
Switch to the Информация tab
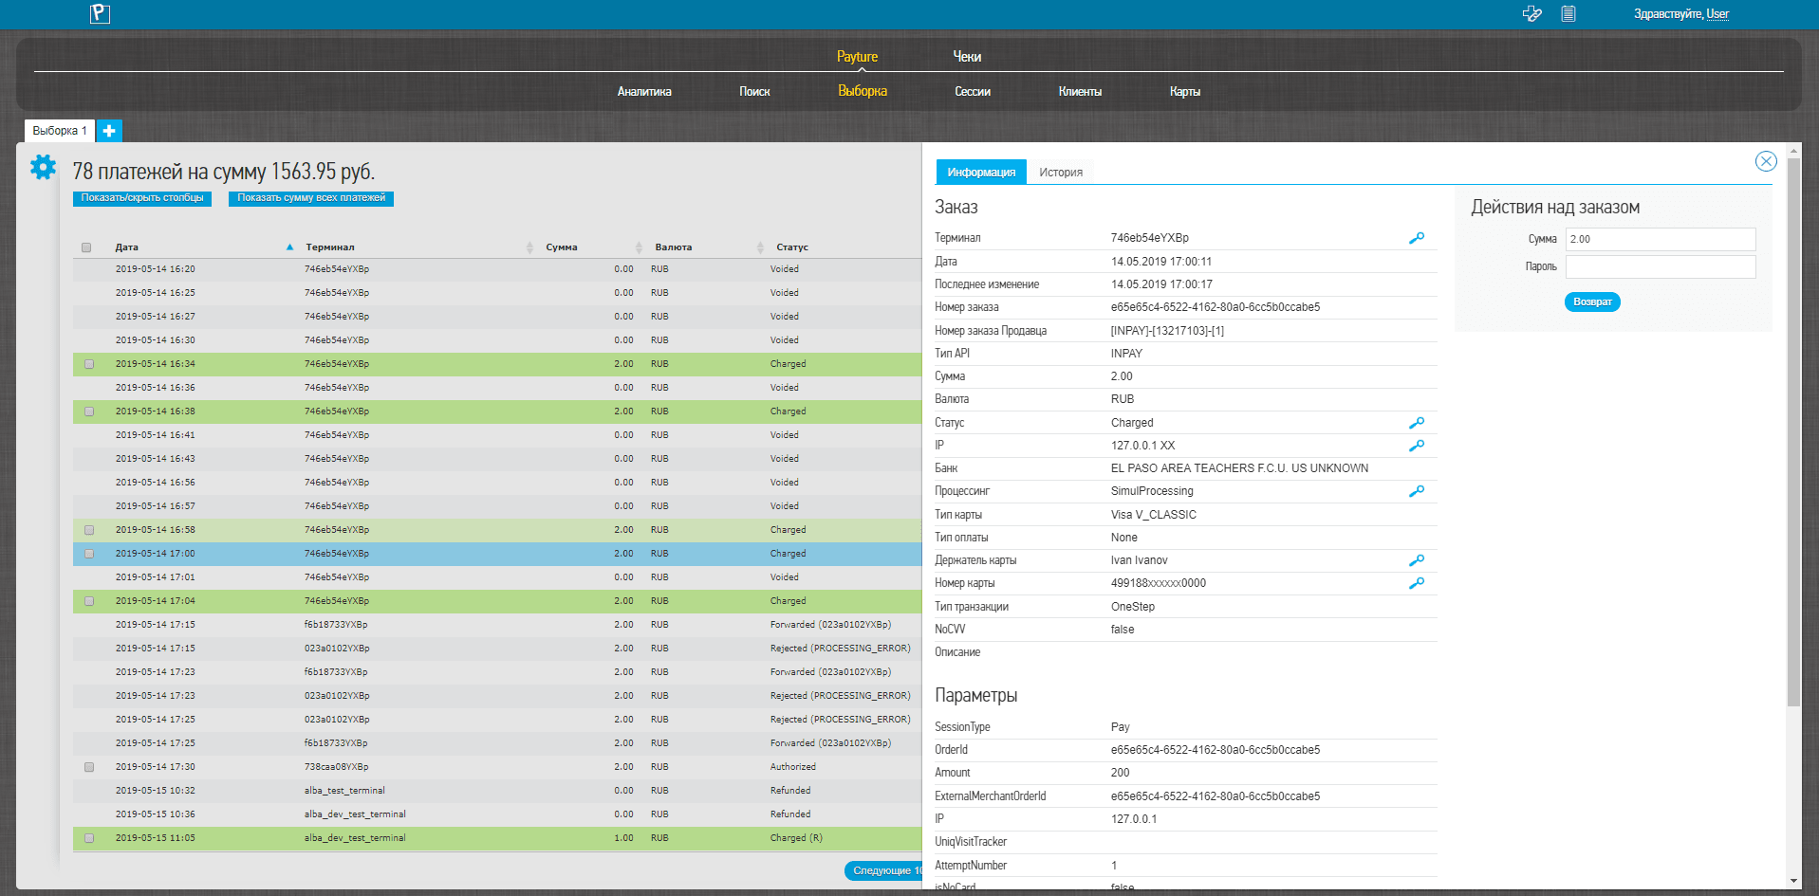pos(981,172)
